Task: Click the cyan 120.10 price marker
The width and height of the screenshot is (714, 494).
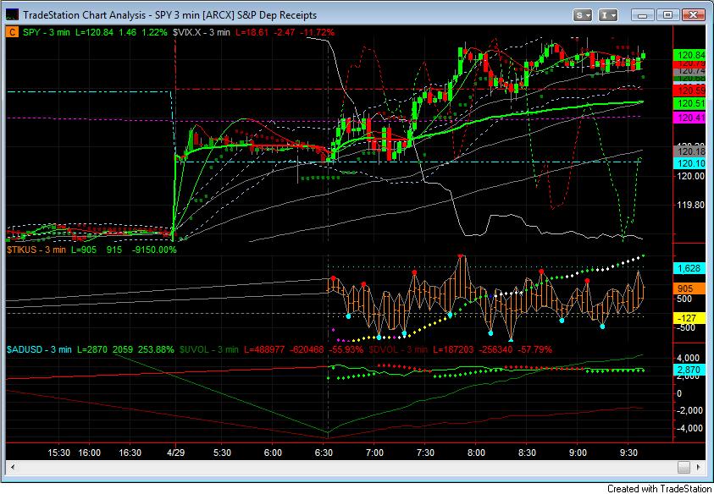Action: pyautogui.click(x=689, y=163)
